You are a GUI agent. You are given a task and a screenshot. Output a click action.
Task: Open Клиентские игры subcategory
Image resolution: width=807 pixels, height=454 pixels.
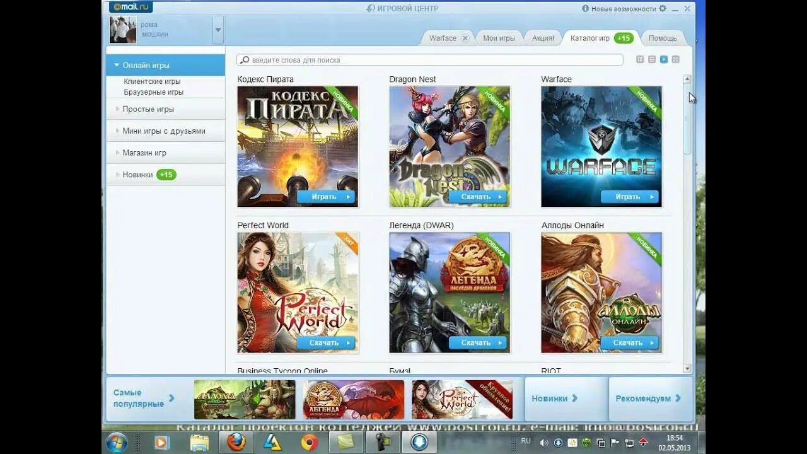[152, 81]
